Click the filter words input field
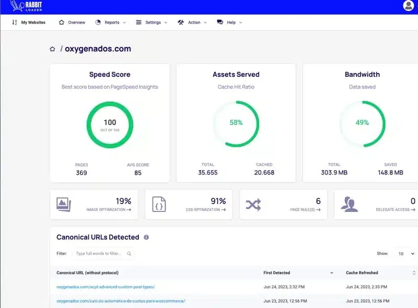 102,254
